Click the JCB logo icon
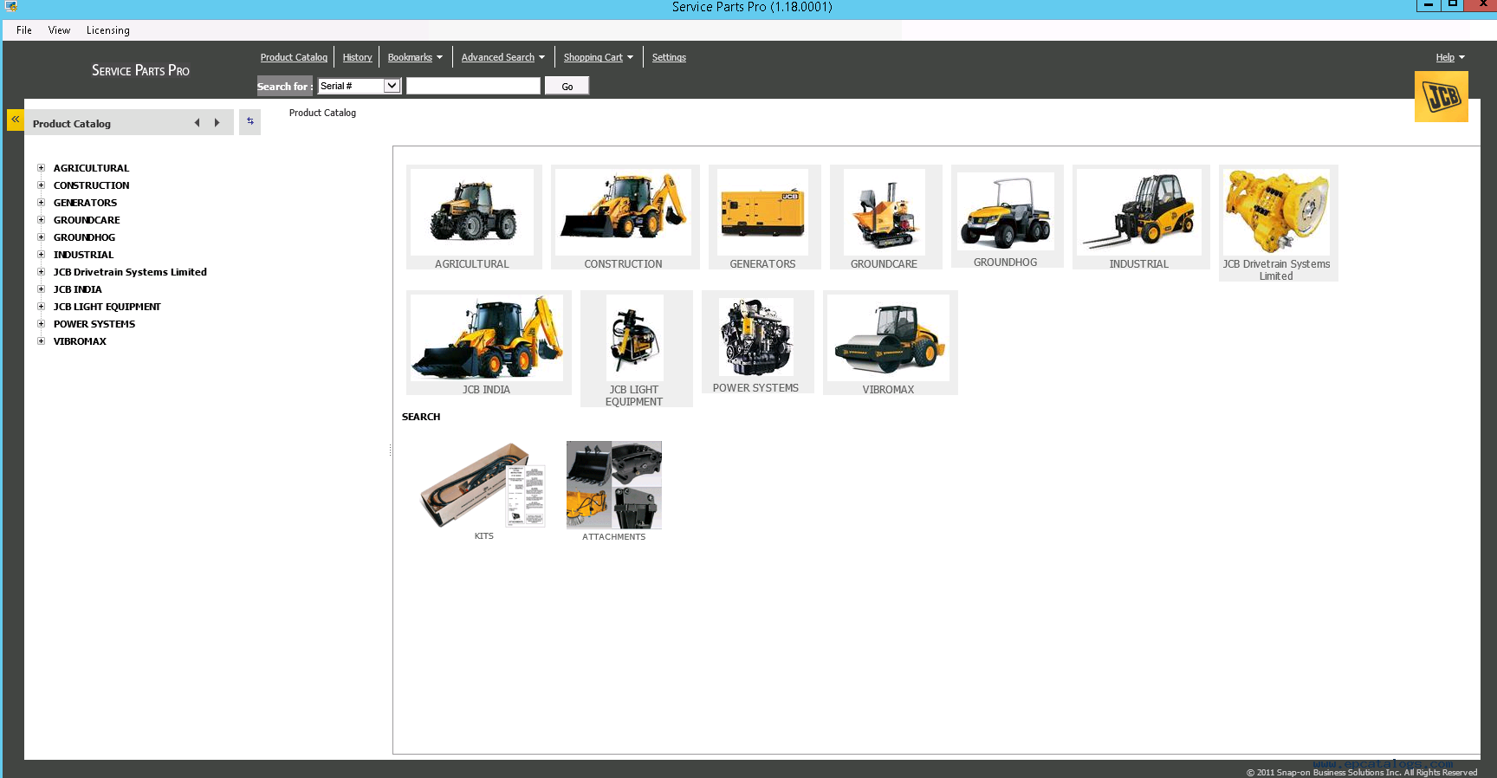 pyautogui.click(x=1442, y=96)
